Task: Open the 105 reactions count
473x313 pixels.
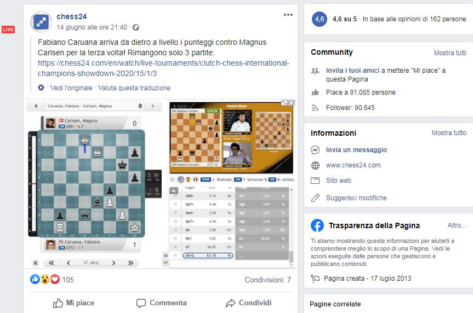Action: pos(68,280)
